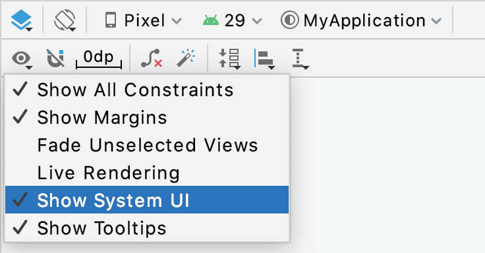
Task: Click the 0dp default margins button
Action: [99, 59]
